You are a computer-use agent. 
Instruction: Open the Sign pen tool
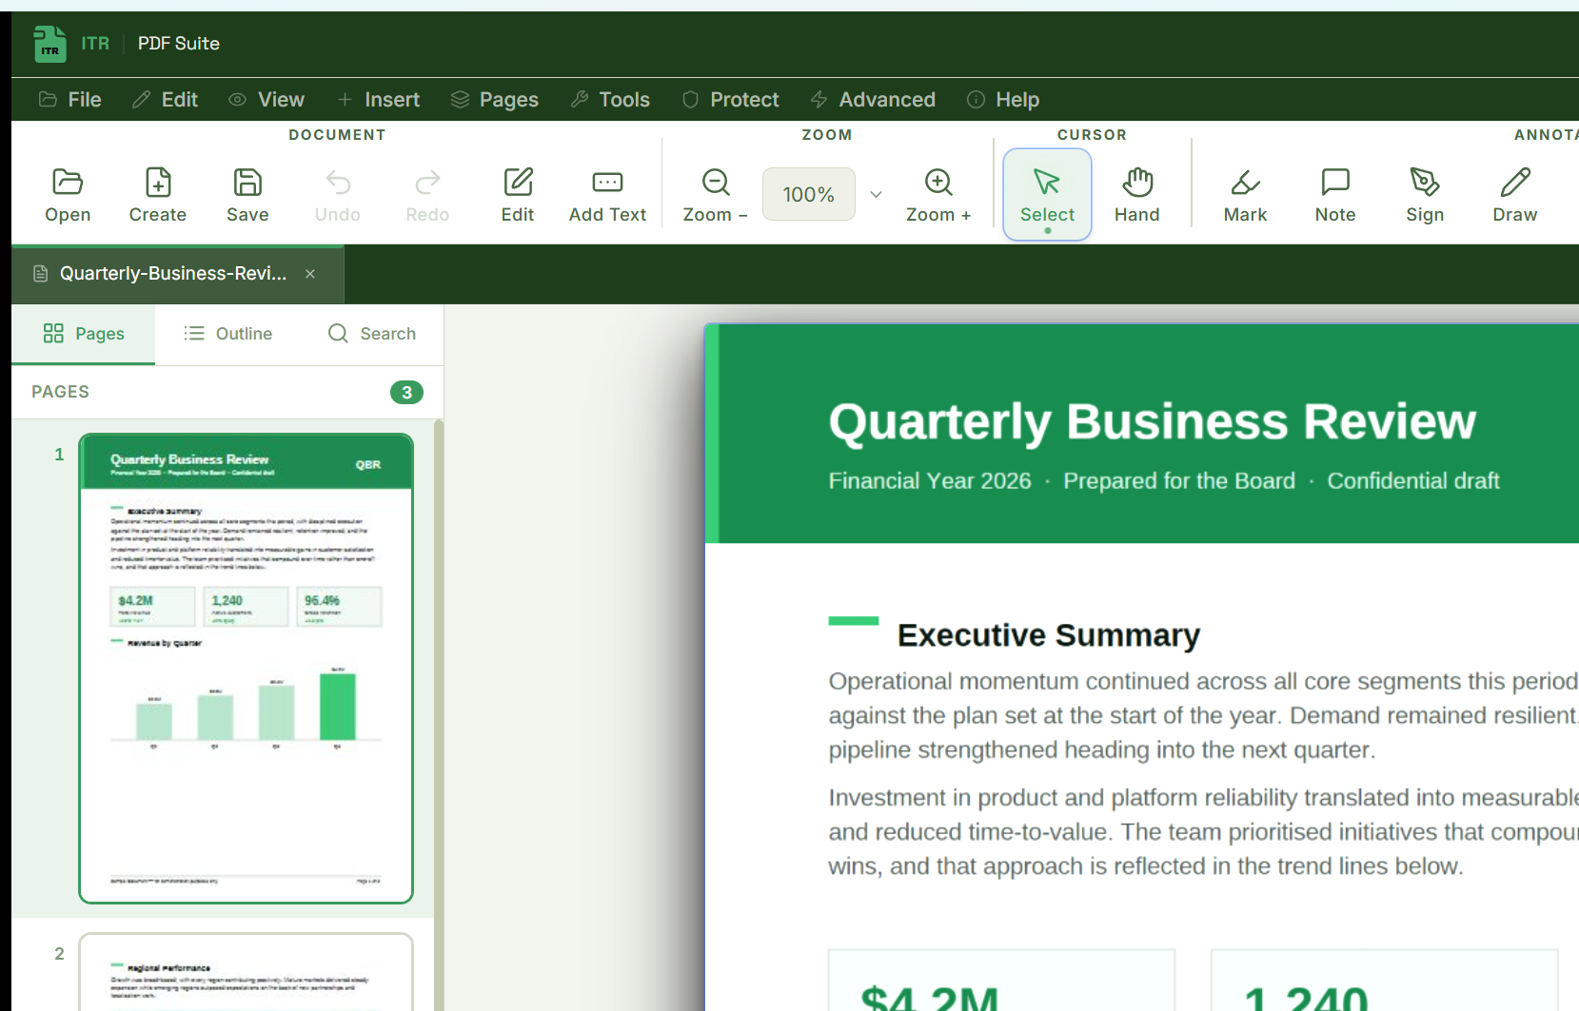[x=1425, y=194]
